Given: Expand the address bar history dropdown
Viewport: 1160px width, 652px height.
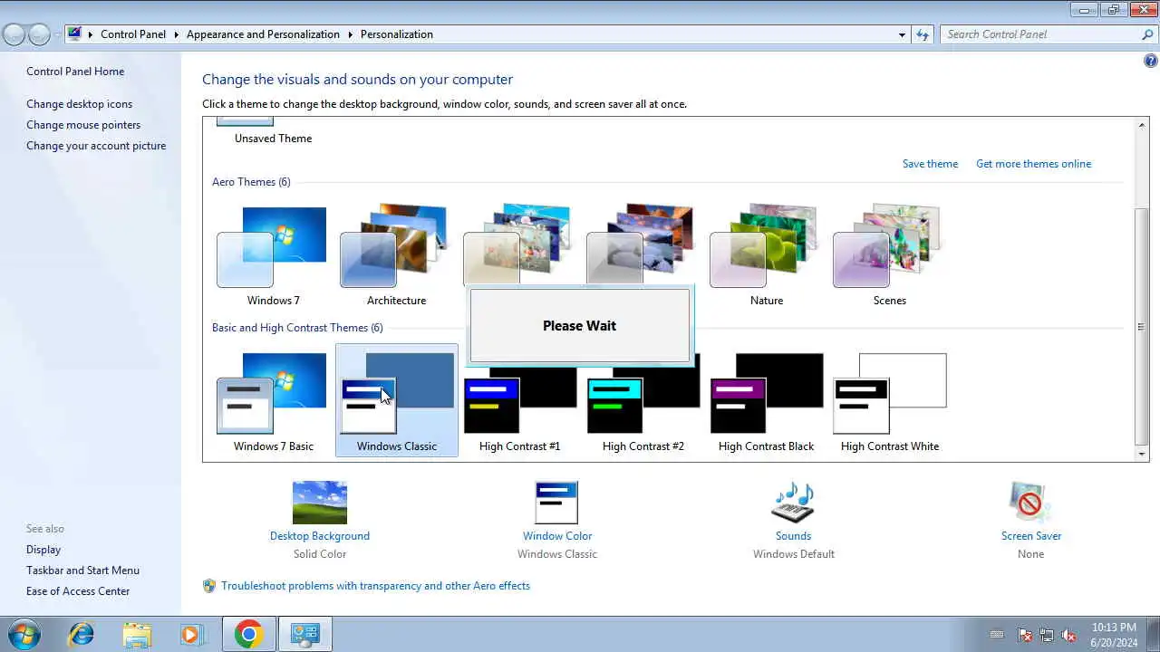Looking at the screenshot, I should click(x=902, y=34).
